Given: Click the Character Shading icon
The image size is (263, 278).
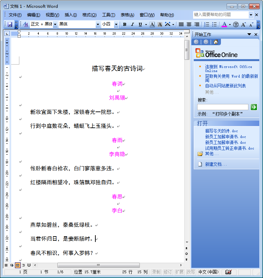Looking at the screenshot, I should coord(160,24).
